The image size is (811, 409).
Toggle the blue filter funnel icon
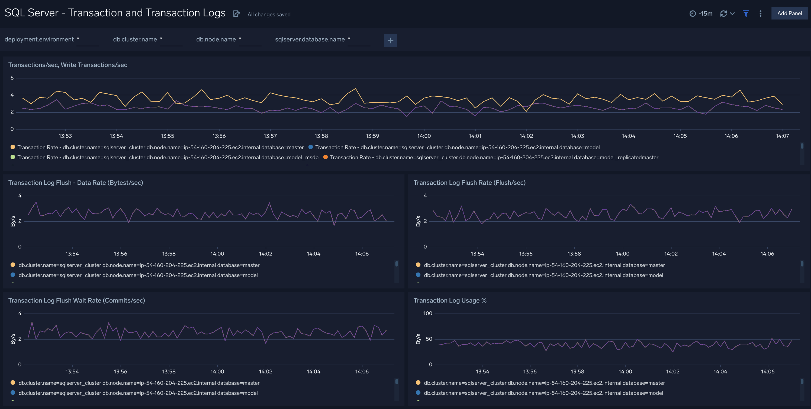tap(746, 14)
